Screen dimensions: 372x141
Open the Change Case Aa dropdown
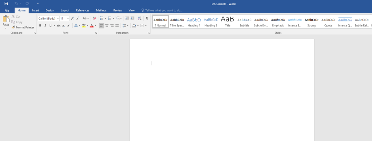(x=85, y=19)
